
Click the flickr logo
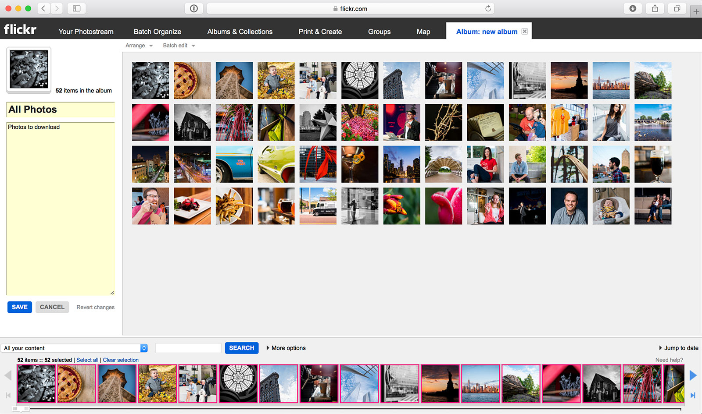point(20,30)
